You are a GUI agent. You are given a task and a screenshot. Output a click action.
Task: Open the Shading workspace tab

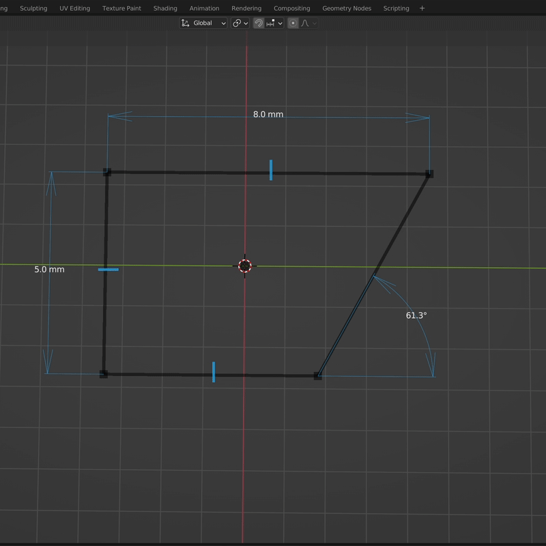165,8
